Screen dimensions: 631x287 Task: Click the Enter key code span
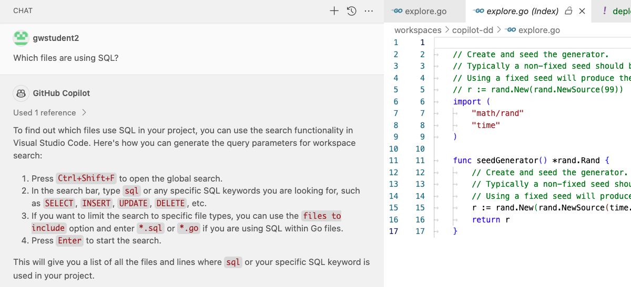click(70, 241)
